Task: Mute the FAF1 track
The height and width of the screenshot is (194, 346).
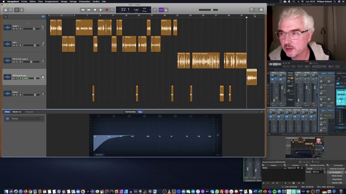Action: (14, 45)
